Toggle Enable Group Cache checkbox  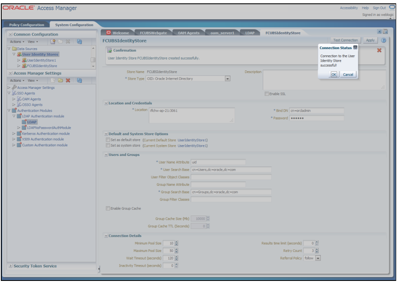[108, 208]
